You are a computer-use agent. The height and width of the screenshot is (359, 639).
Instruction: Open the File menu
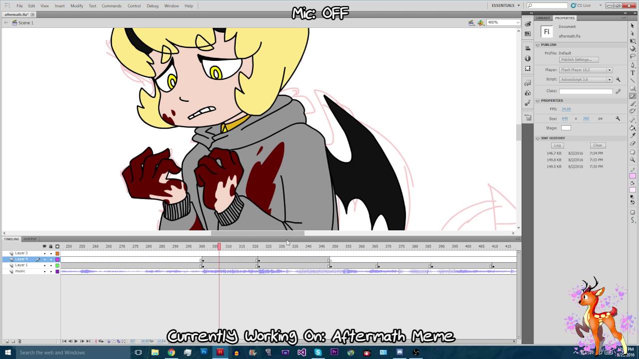pos(19,6)
